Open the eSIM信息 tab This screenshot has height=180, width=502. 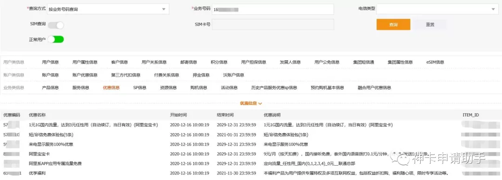coord(435,62)
